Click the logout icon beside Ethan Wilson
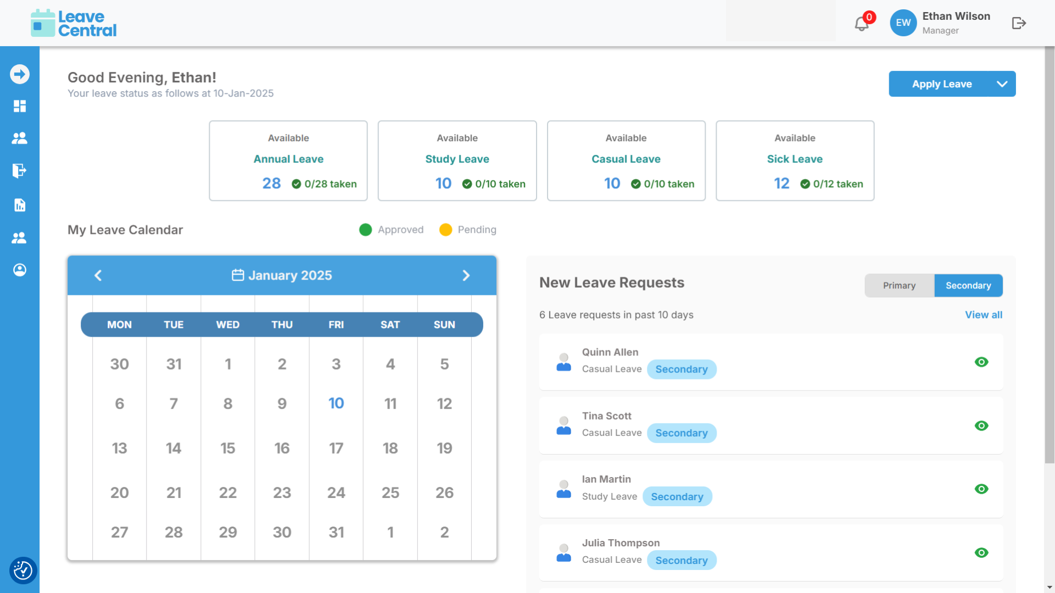Image resolution: width=1055 pixels, height=593 pixels. (x=1019, y=23)
